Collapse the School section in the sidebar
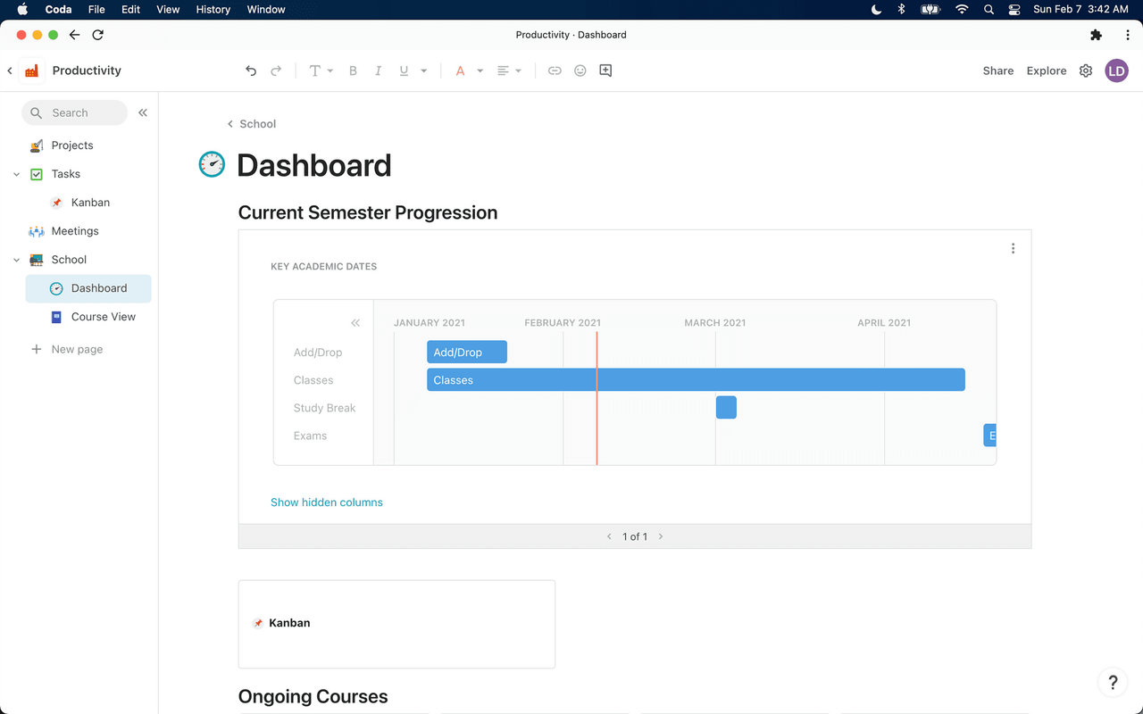 pyautogui.click(x=14, y=259)
